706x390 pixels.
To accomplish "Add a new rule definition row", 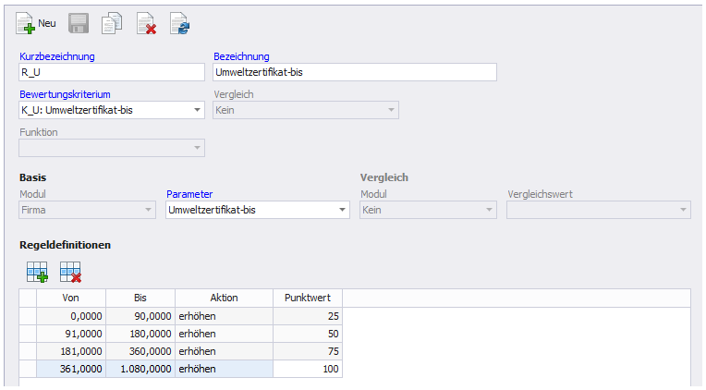I will (x=37, y=272).
